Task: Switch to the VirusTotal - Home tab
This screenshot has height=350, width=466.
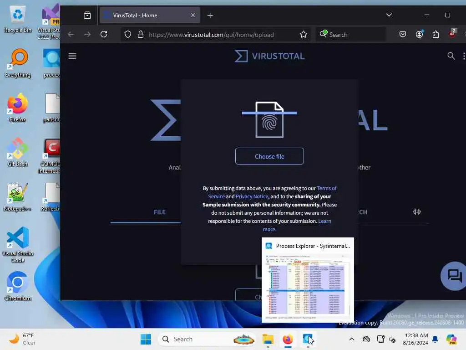Action: click(149, 15)
